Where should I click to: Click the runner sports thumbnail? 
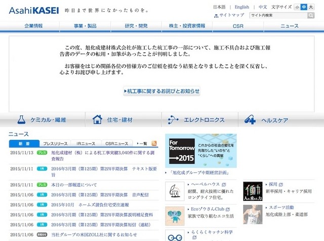tap(253, 215)
